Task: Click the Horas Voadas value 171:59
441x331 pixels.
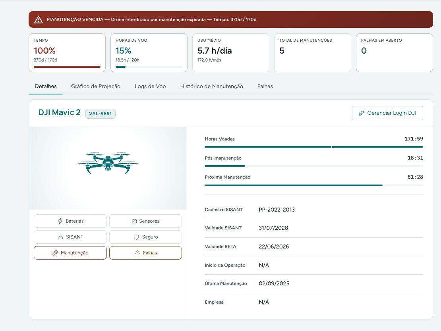Action: coord(414,139)
